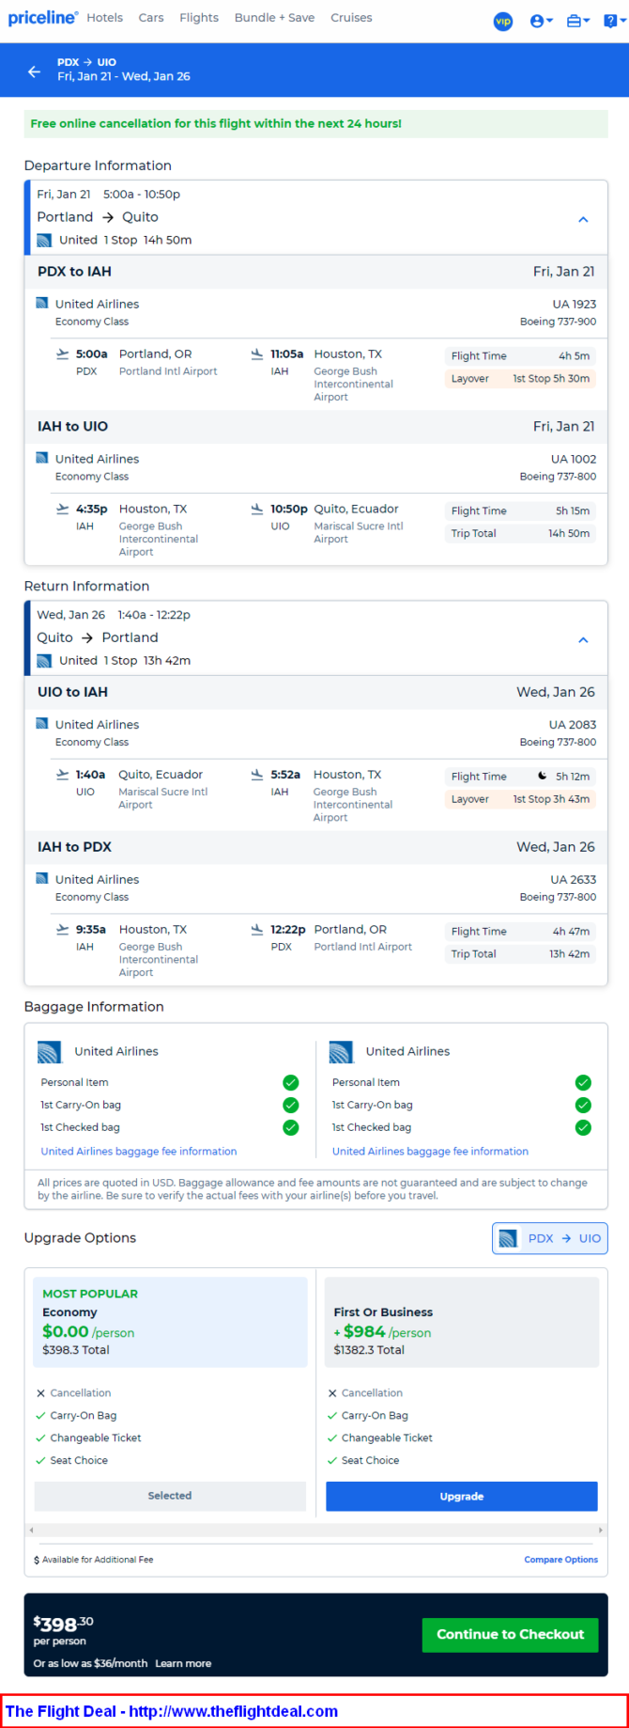Click the '$1382.3 Total' price text
Image resolution: width=629 pixels, height=1728 pixels.
[369, 1350]
